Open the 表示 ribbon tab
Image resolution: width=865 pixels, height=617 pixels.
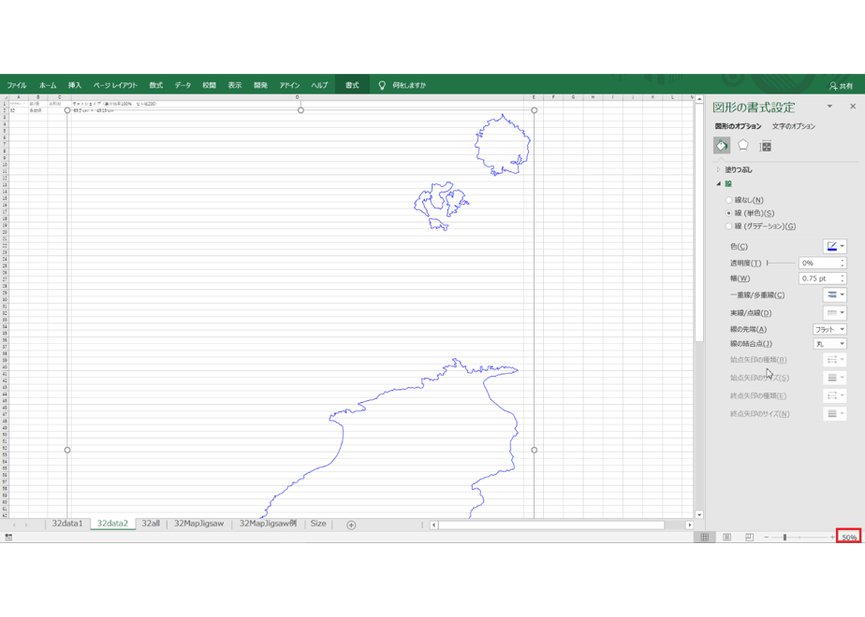click(x=234, y=85)
